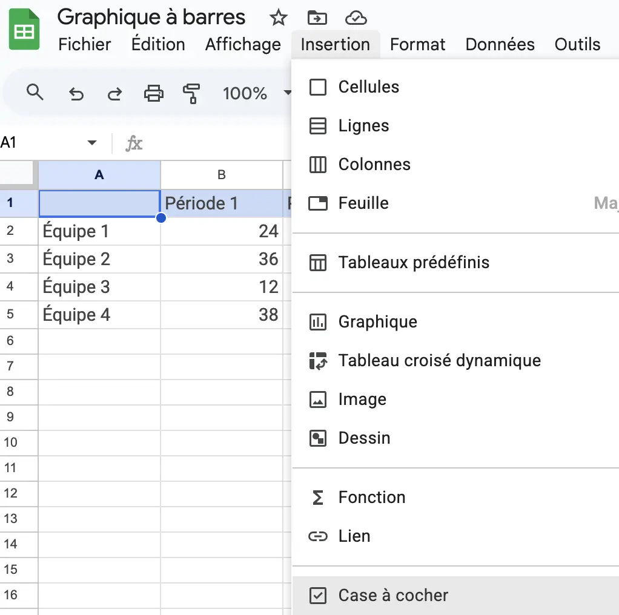Select the Équipe 1 cell
Image resolution: width=619 pixels, height=615 pixels.
(99, 231)
